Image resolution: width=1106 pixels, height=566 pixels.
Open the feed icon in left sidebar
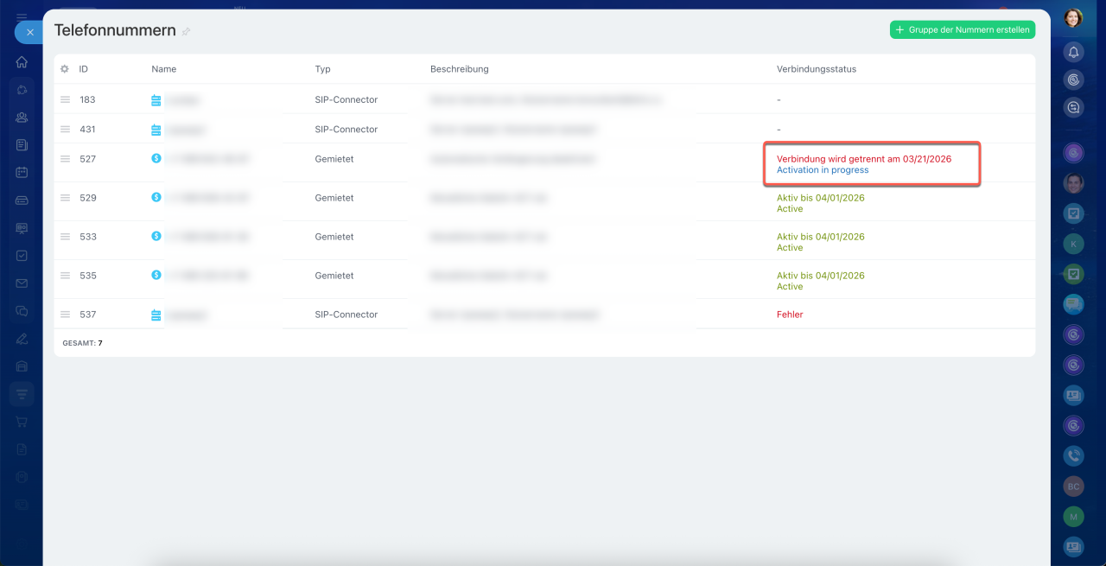(x=22, y=145)
